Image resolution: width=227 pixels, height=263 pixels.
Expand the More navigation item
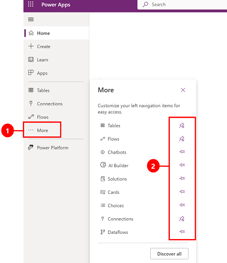click(42, 130)
